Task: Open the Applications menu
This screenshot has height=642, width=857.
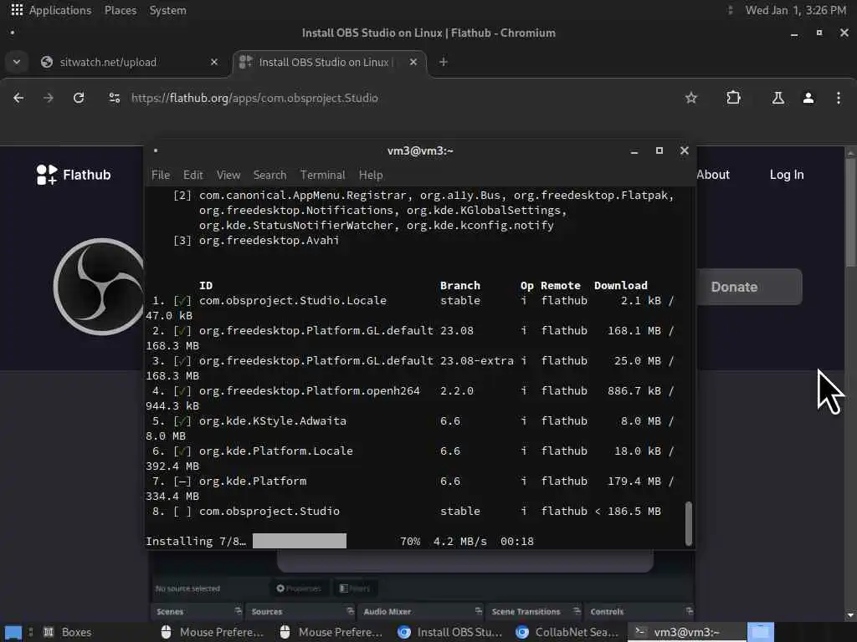Action: click(51, 10)
